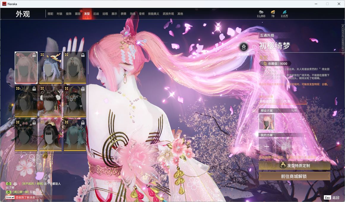
Task: Switch to the 时装 tab
Action: (x=59, y=14)
